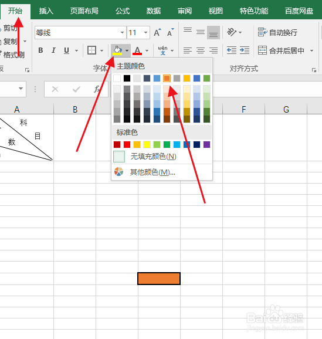
Task: Open the 特色功能 tab
Action: click(253, 11)
